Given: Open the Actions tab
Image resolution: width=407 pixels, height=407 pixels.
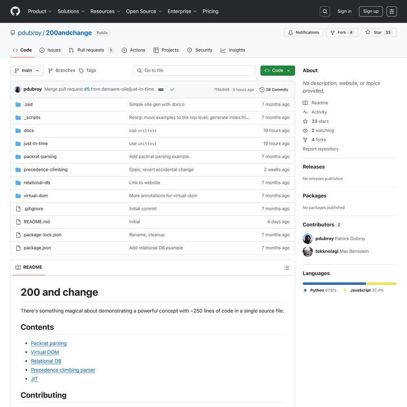Looking at the screenshot, I should [x=133, y=50].
